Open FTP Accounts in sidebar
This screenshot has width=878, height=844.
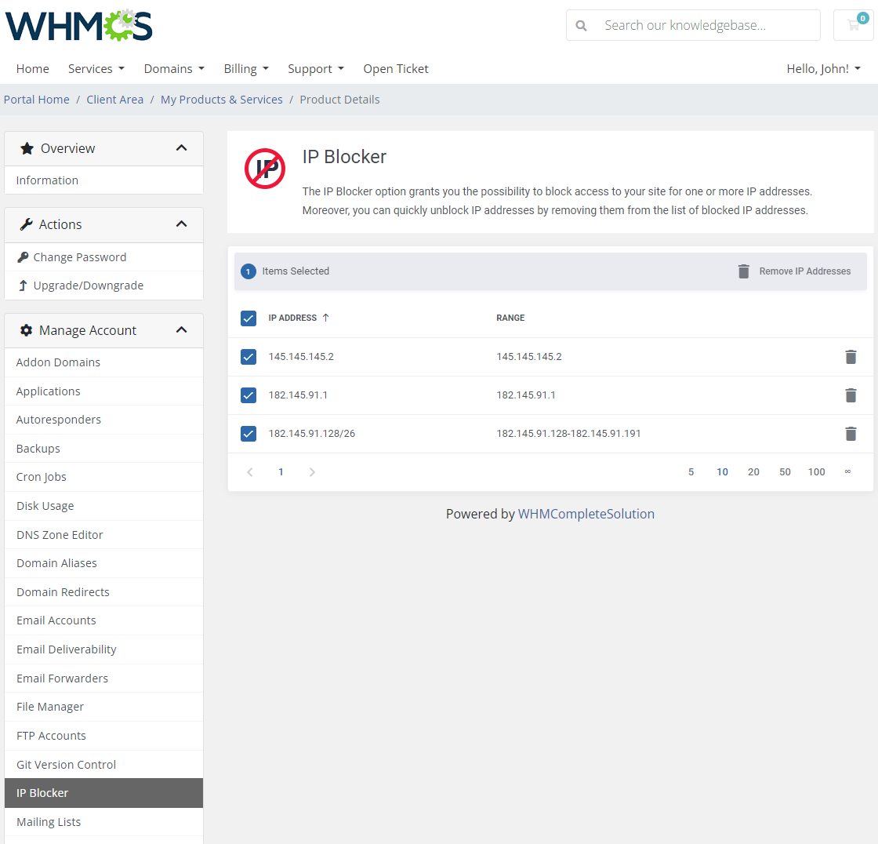click(x=103, y=736)
